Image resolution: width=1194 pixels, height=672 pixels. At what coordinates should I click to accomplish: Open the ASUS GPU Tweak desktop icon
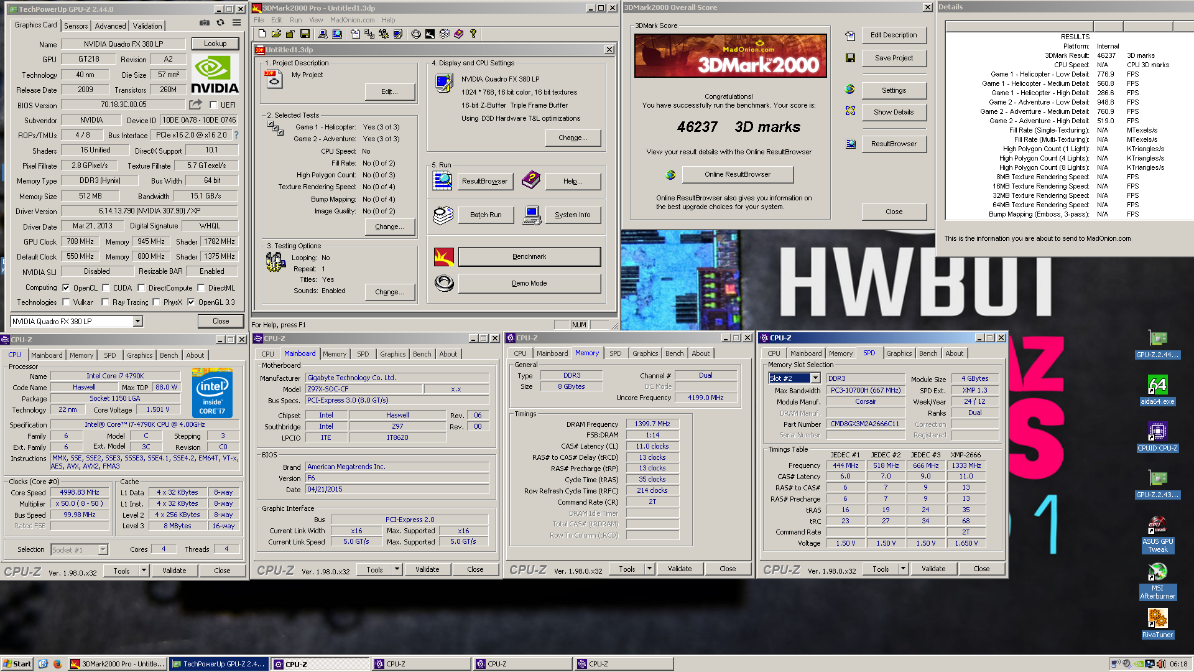click(1157, 534)
